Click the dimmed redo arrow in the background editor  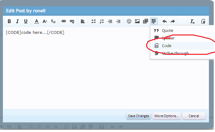pyautogui.click(x=121, y=127)
